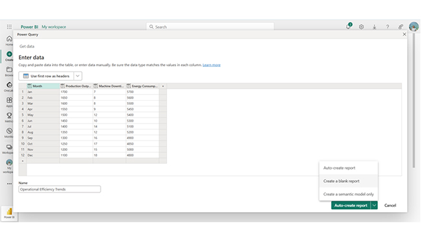Open the Learn more link
422x240 pixels.
211,65
